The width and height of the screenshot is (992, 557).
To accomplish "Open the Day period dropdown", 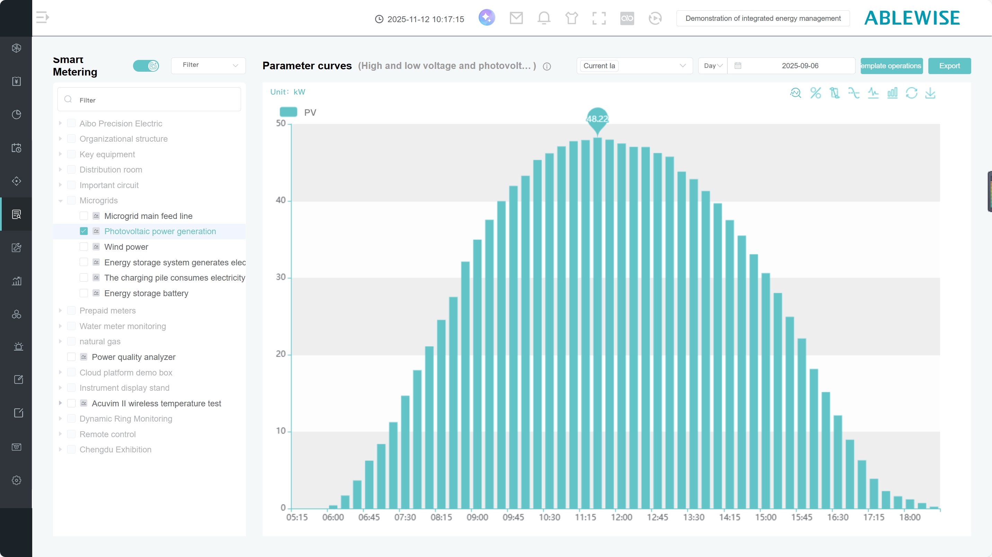I will coord(712,66).
